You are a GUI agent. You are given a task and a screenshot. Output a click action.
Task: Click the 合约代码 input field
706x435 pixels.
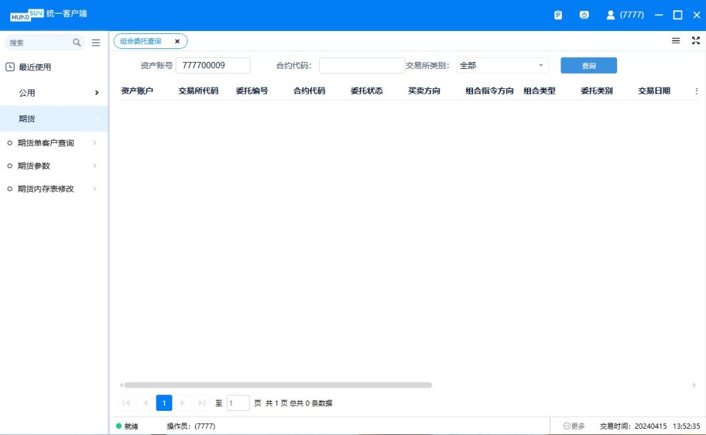[361, 65]
